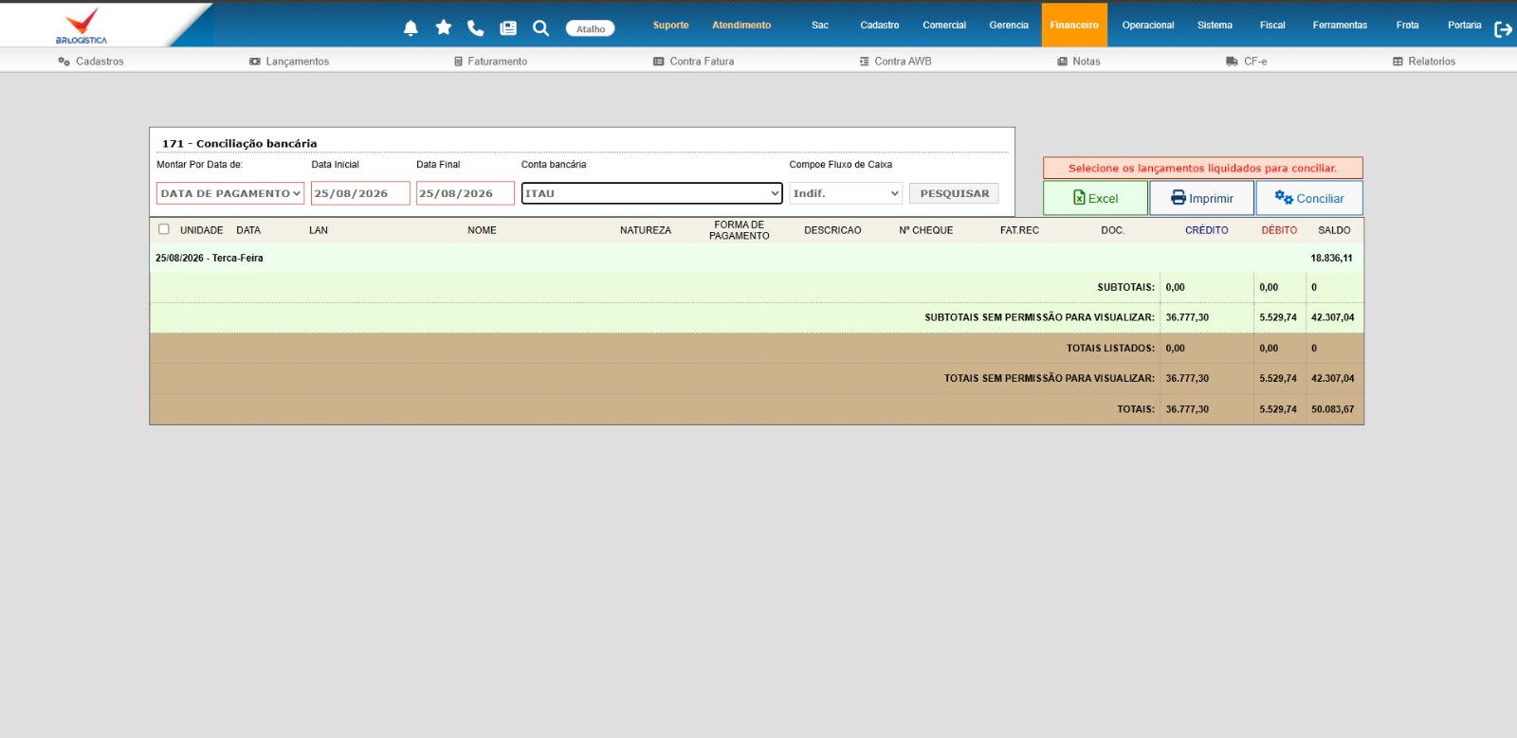1517x738 pixels.
Task: Click the phone icon in header
Action: point(475,27)
